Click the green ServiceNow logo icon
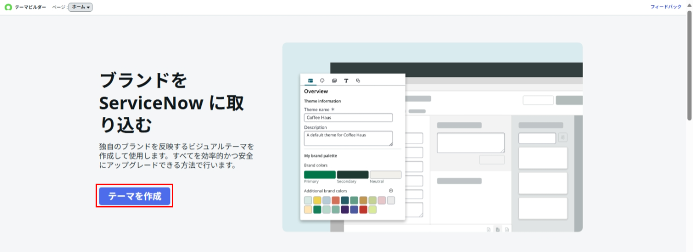693x252 pixels. coord(8,7)
